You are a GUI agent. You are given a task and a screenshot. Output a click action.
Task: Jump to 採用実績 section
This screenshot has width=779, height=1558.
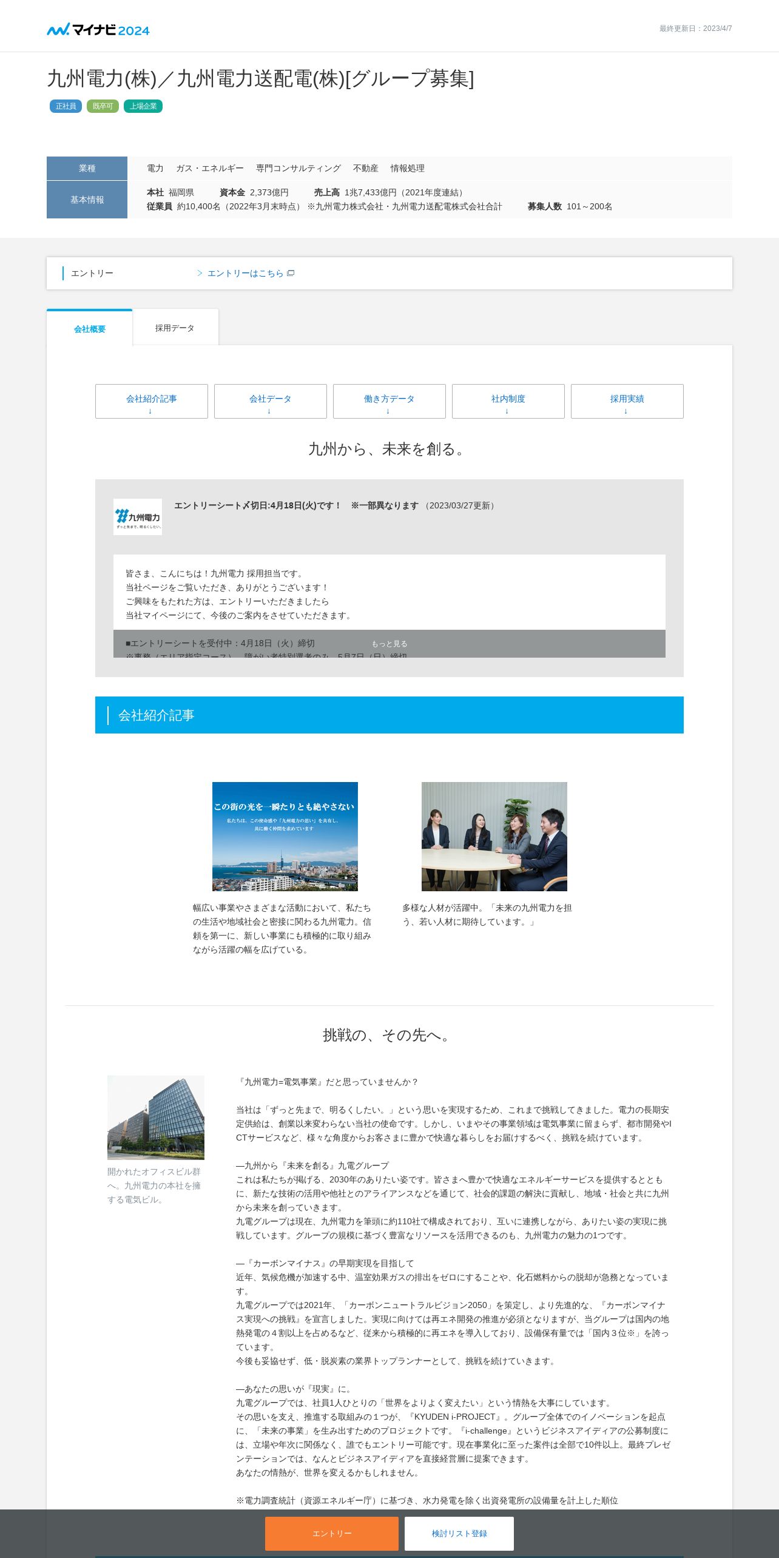tap(627, 401)
